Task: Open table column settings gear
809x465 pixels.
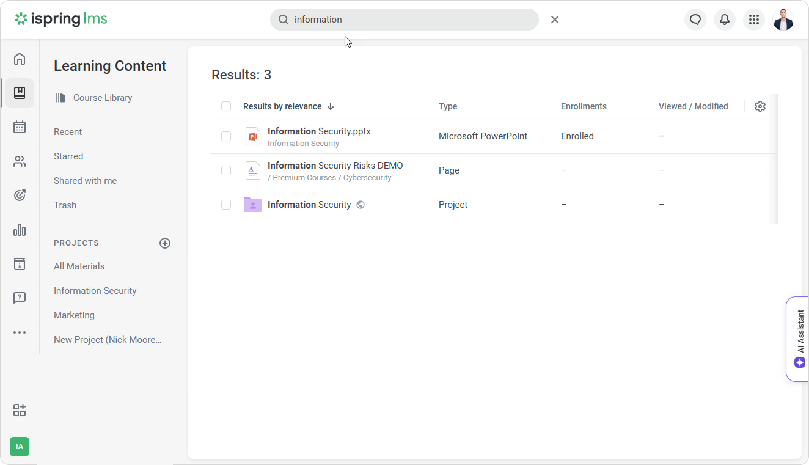Action: click(x=760, y=106)
